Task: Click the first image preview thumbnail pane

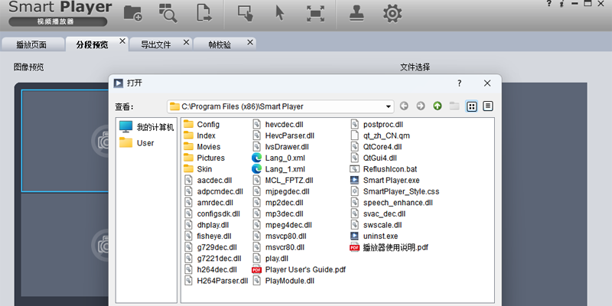Action: [x=65, y=141]
